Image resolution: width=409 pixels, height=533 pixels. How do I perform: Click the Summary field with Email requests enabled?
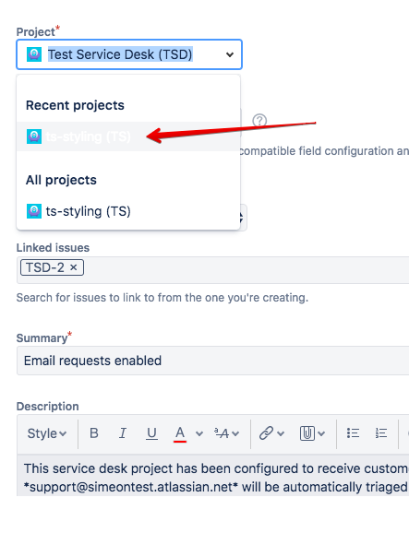click(213, 361)
